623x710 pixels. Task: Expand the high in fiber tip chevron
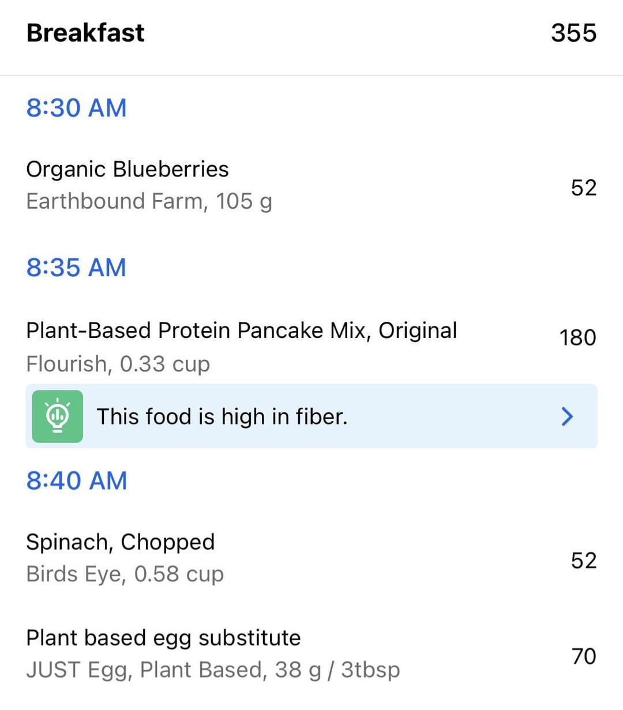point(568,416)
